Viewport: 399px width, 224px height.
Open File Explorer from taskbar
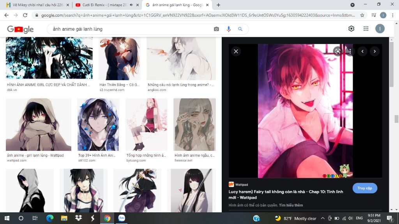(64, 218)
